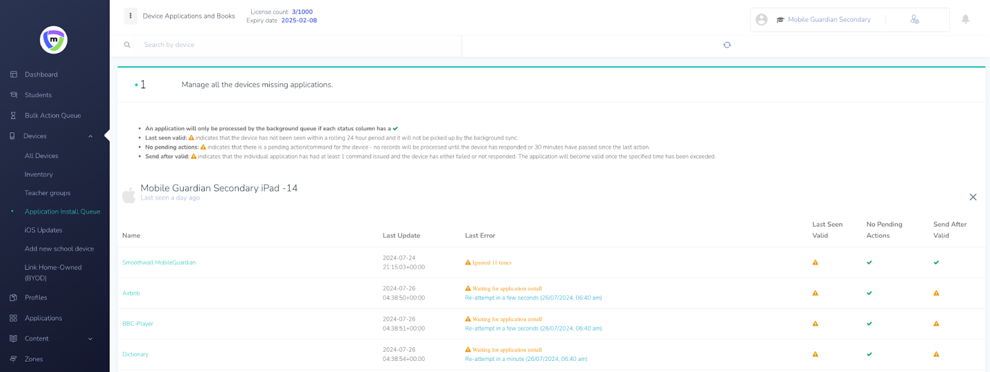
Task: Expand the Content menu chevron
Action: pyautogui.click(x=90, y=339)
